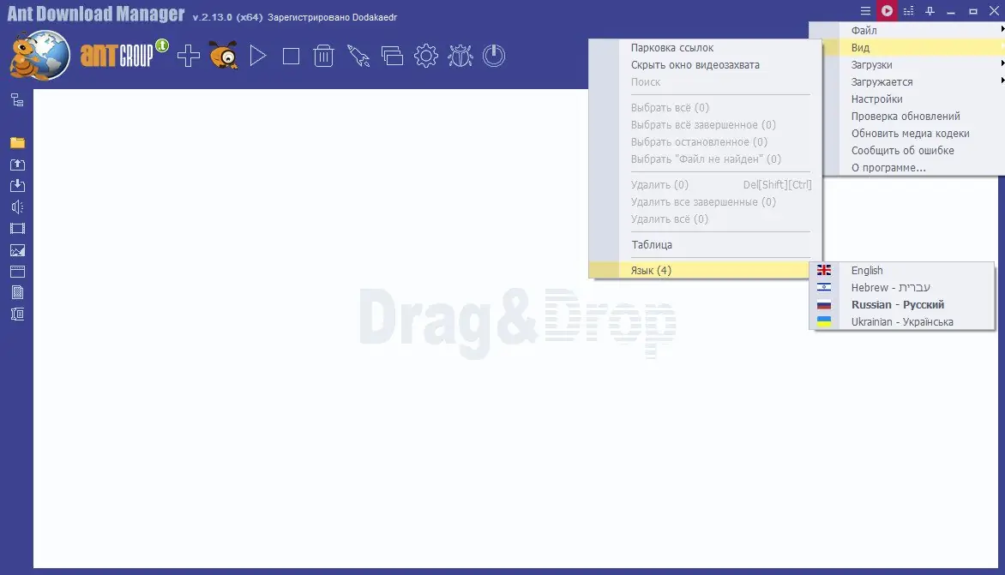This screenshot has width=1005, height=575.
Task: Click the pin window icon in the title bar
Action: point(930,11)
